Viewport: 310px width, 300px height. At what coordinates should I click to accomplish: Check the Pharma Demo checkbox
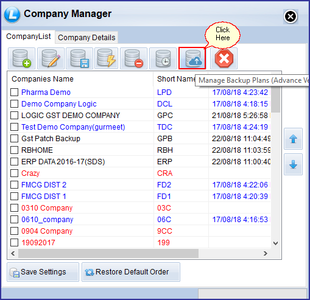coord(14,92)
